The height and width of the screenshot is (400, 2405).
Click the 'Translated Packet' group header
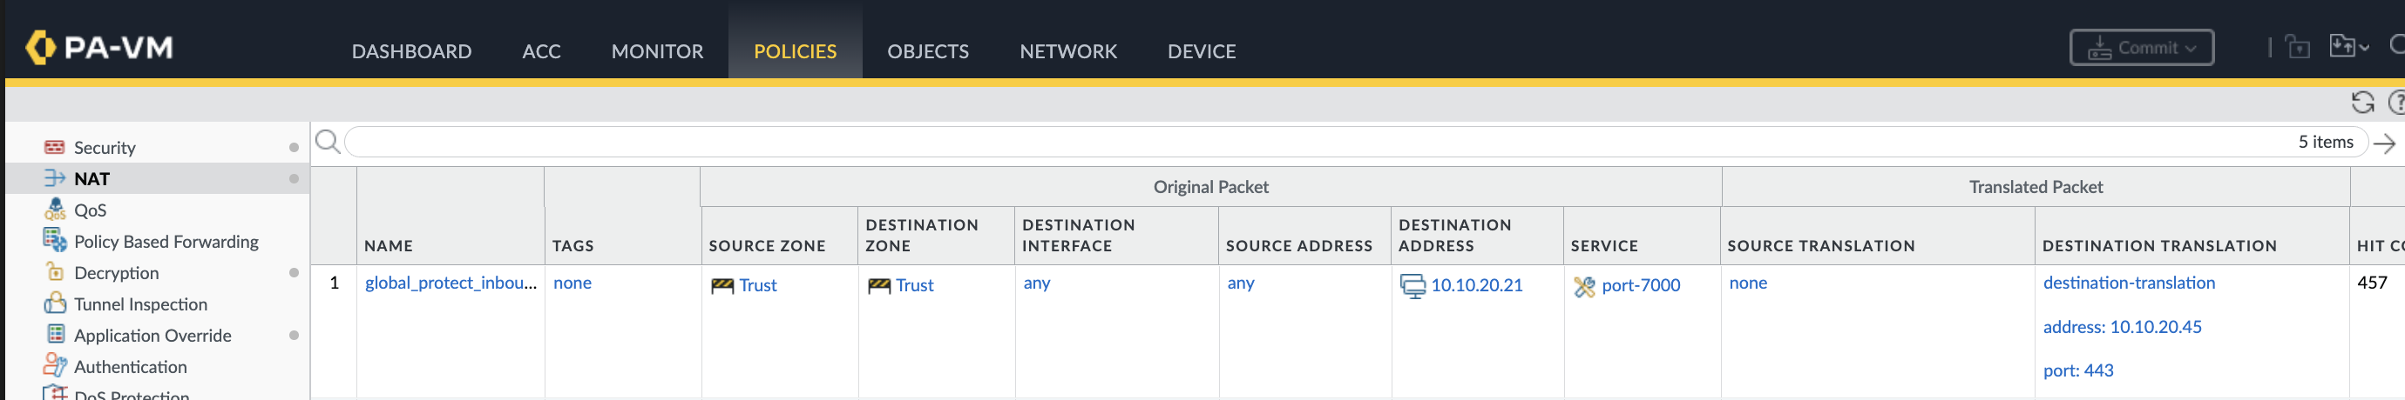tap(2036, 186)
